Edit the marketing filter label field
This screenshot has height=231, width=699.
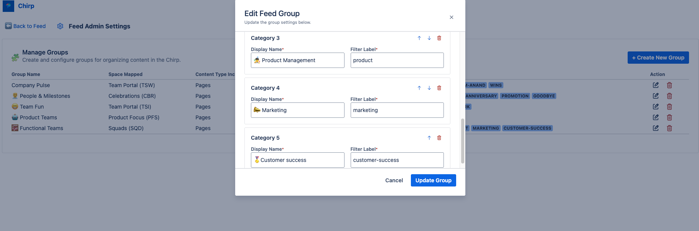[397, 110]
